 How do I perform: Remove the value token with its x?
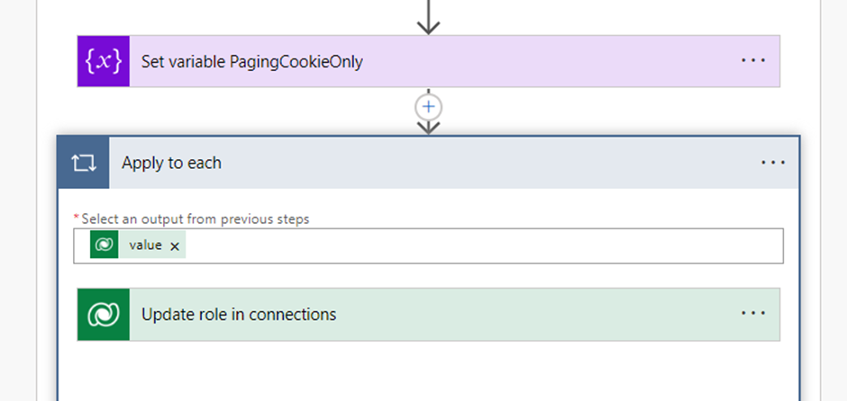pos(175,245)
